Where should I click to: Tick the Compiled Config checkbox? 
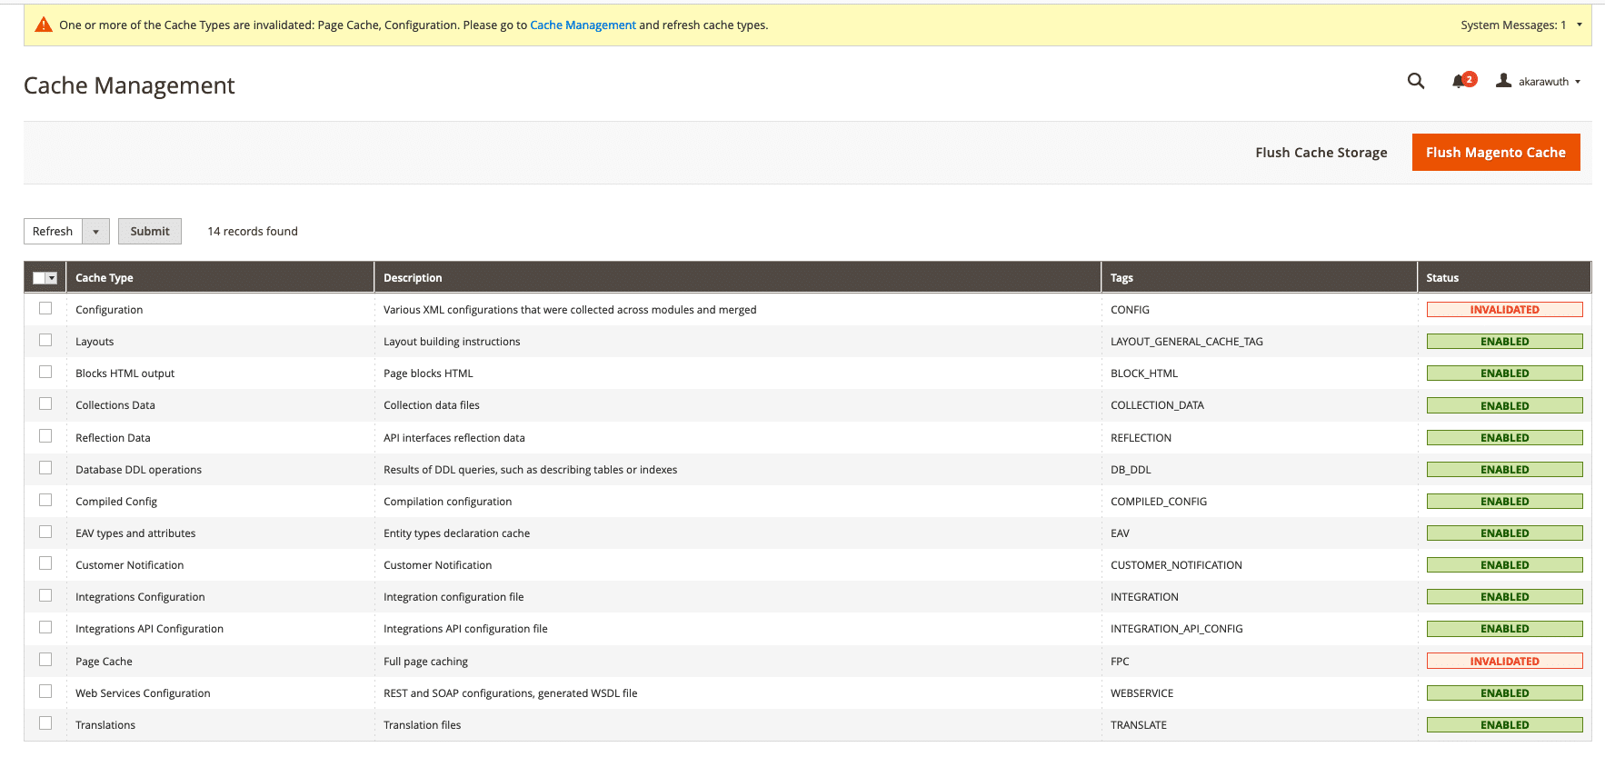(x=45, y=500)
